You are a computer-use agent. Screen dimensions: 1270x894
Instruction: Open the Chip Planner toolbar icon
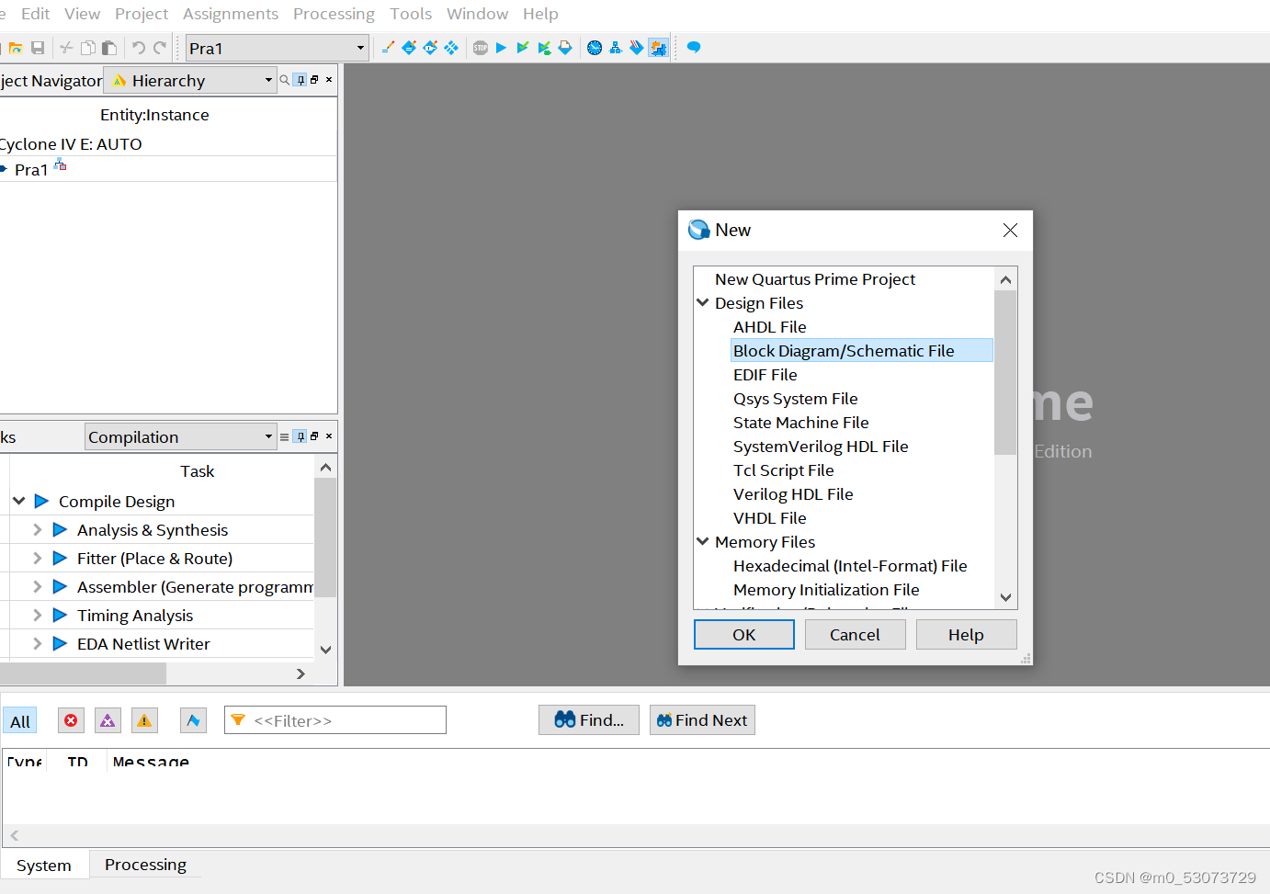coord(451,48)
